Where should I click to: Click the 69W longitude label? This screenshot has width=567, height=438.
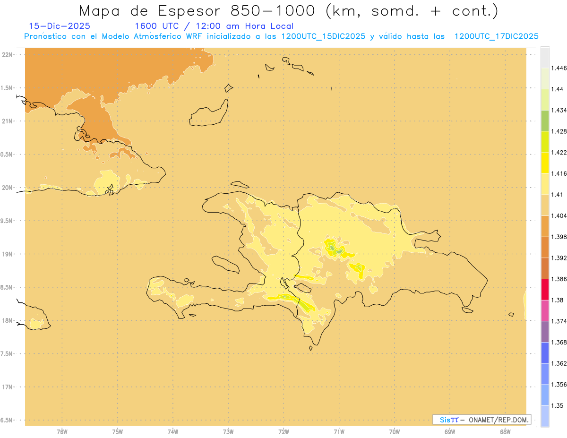click(450, 431)
